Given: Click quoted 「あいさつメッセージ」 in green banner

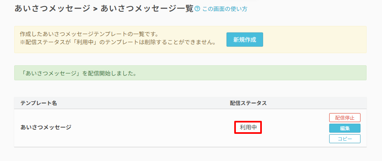Looking at the screenshot, I should pyautogui.click(x=51, y=73).
